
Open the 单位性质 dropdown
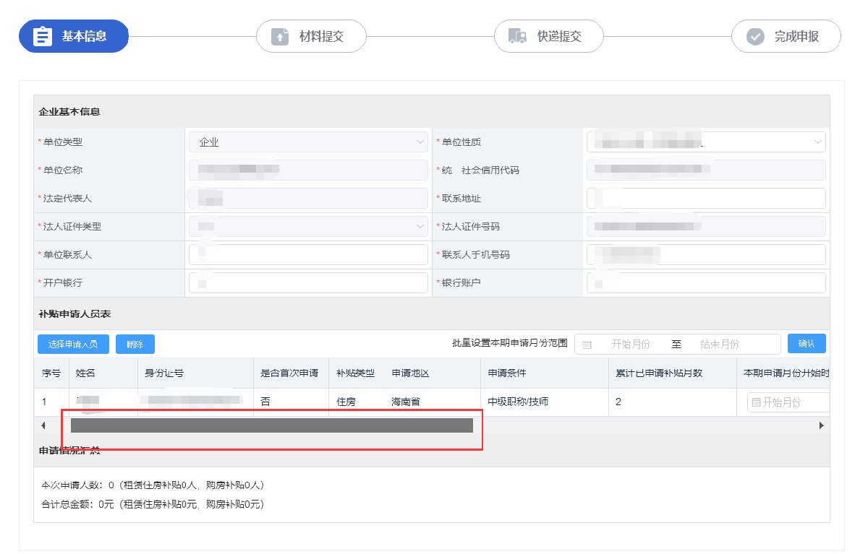[x=817, y=142]
